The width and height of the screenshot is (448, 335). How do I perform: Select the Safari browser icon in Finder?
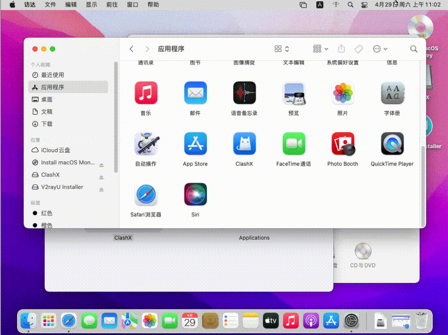(146, 194)
